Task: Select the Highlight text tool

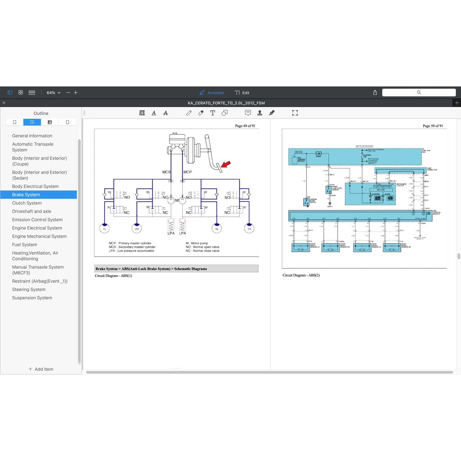Action: click(x=142, y=113)
